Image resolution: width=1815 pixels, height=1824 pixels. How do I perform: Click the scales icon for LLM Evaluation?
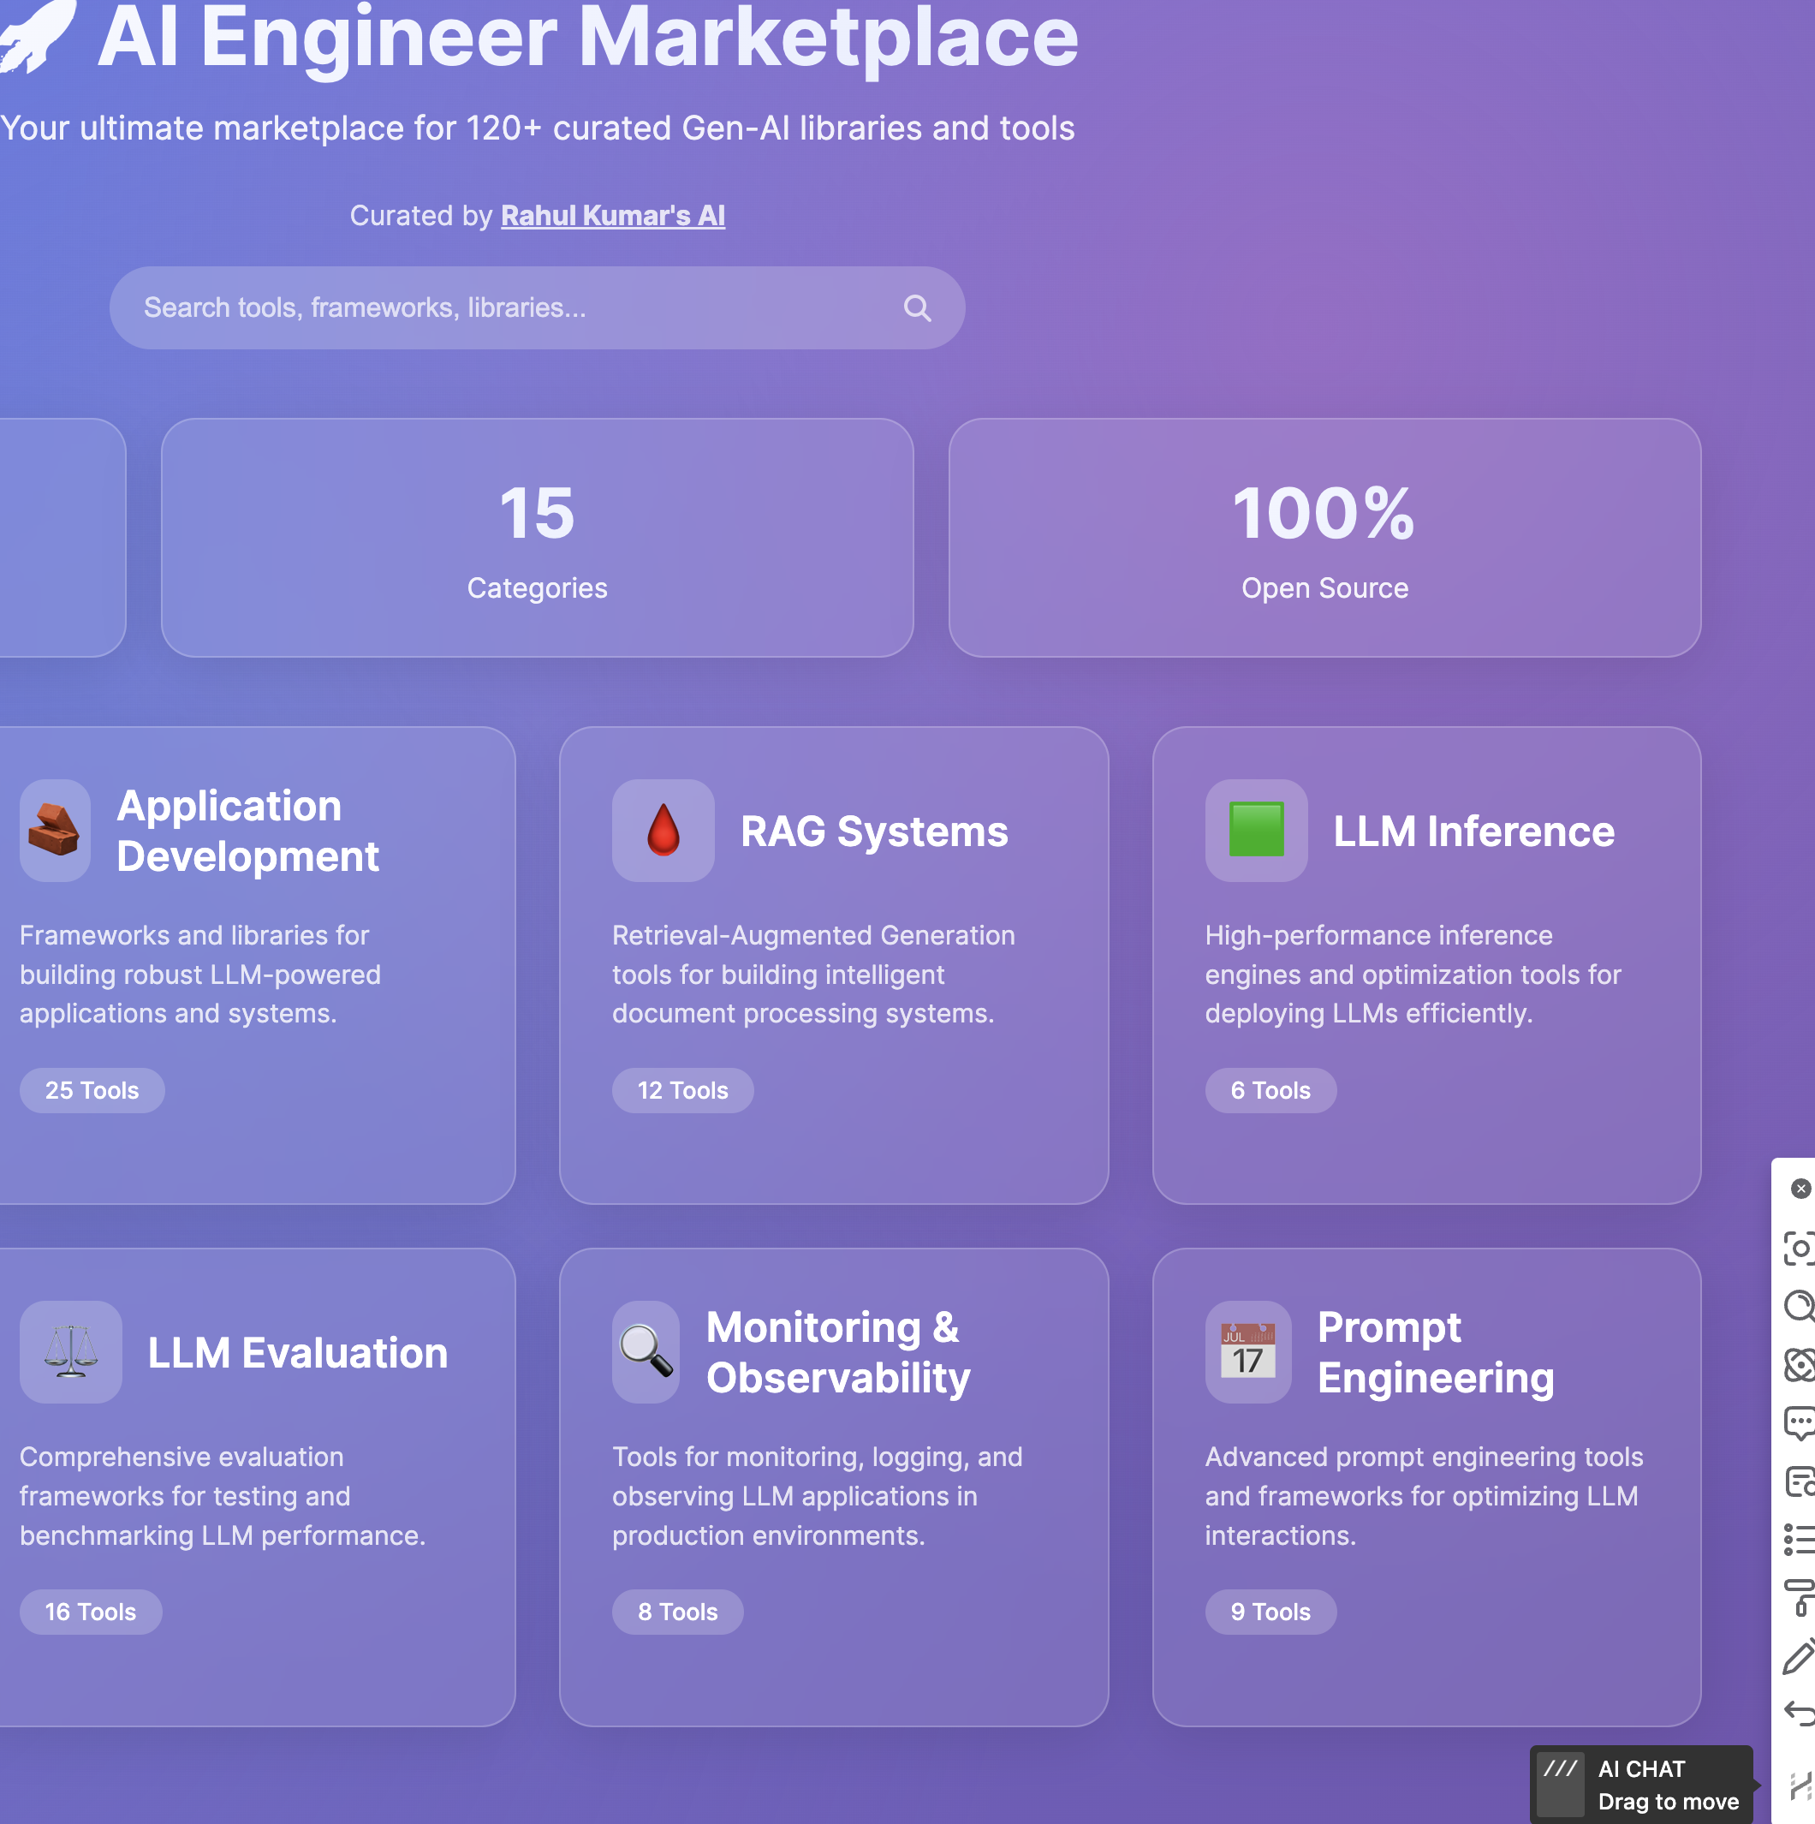coord(71,1352)
